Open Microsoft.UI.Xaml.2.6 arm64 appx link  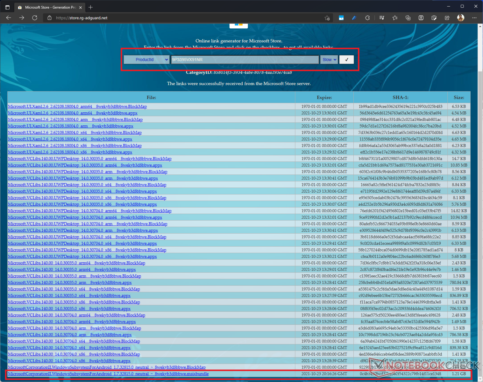73,113
